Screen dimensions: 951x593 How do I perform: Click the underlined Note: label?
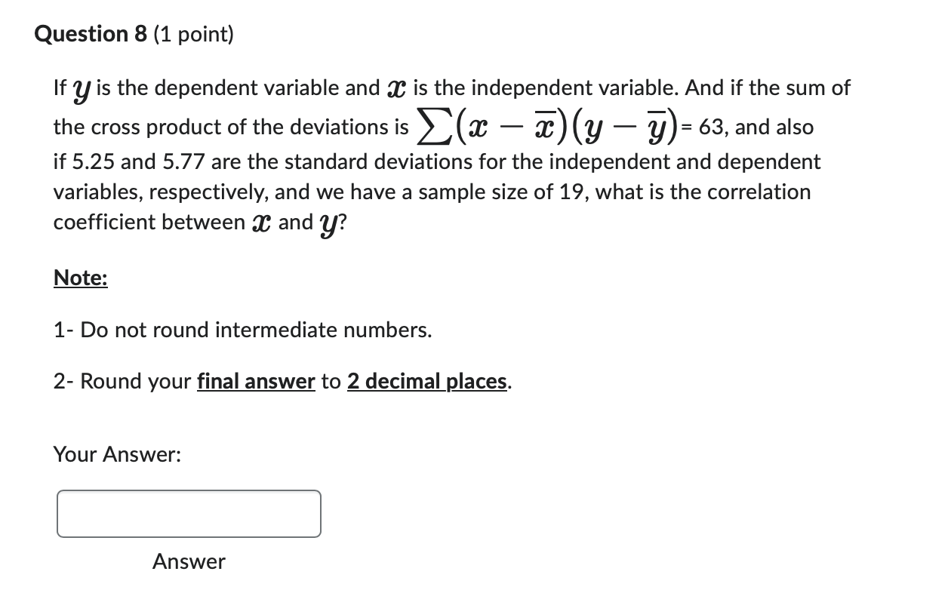coord(79,278)
